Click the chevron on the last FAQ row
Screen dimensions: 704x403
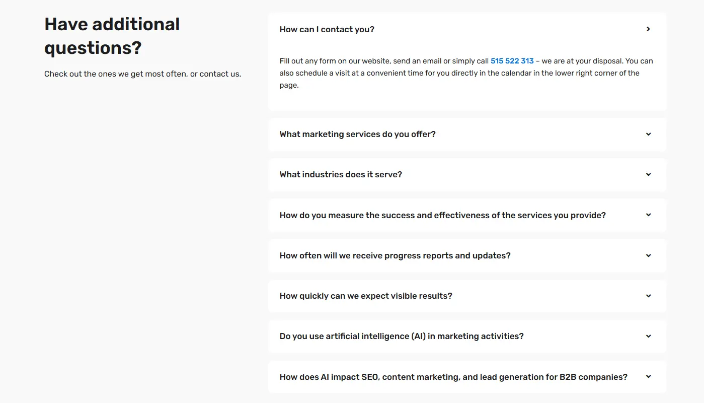click(648, 377)
